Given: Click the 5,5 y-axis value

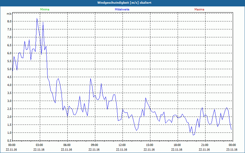Looking at the screenshot, I should pos(9,61).
